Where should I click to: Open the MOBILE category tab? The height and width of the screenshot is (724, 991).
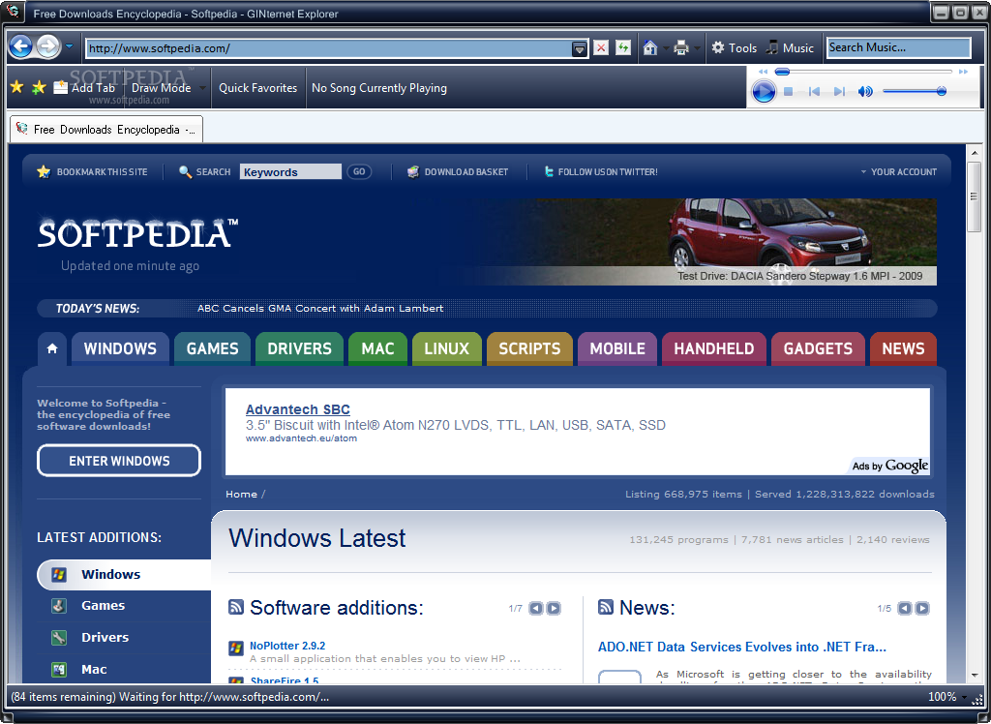pos(617,348)
